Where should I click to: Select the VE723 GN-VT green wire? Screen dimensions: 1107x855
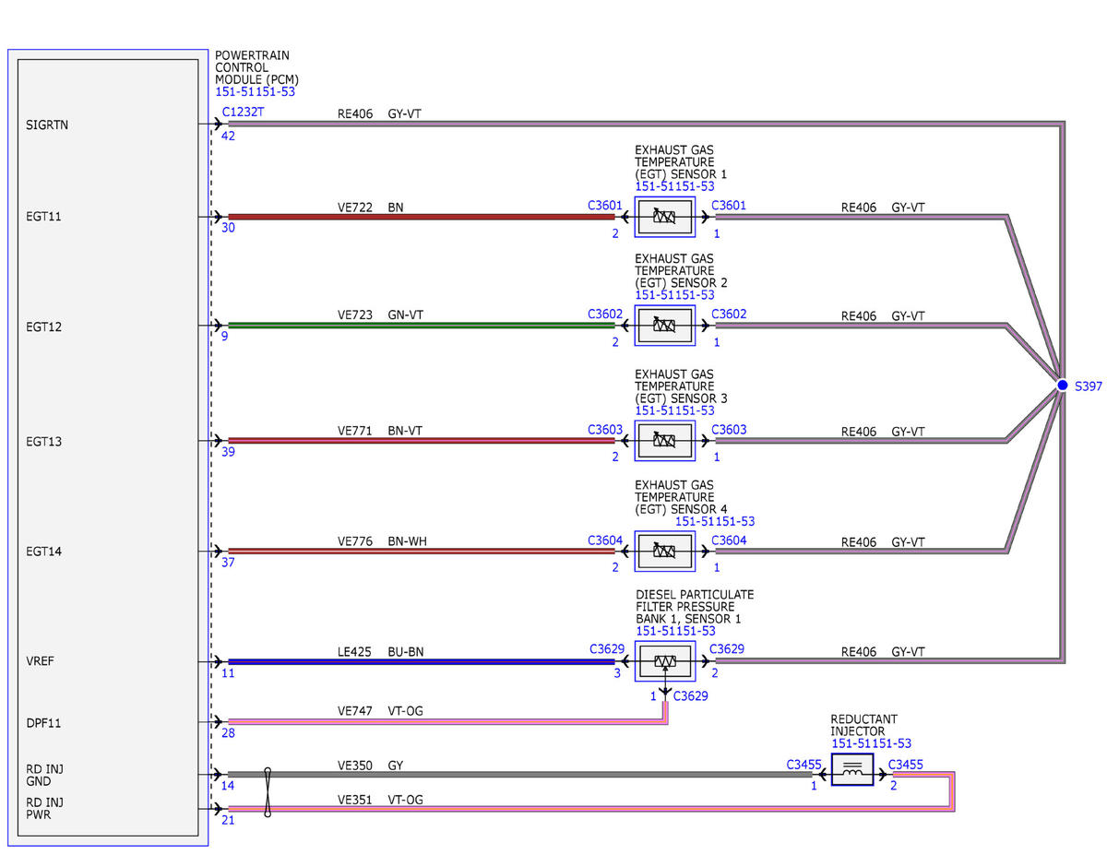(x=422, y=326)
